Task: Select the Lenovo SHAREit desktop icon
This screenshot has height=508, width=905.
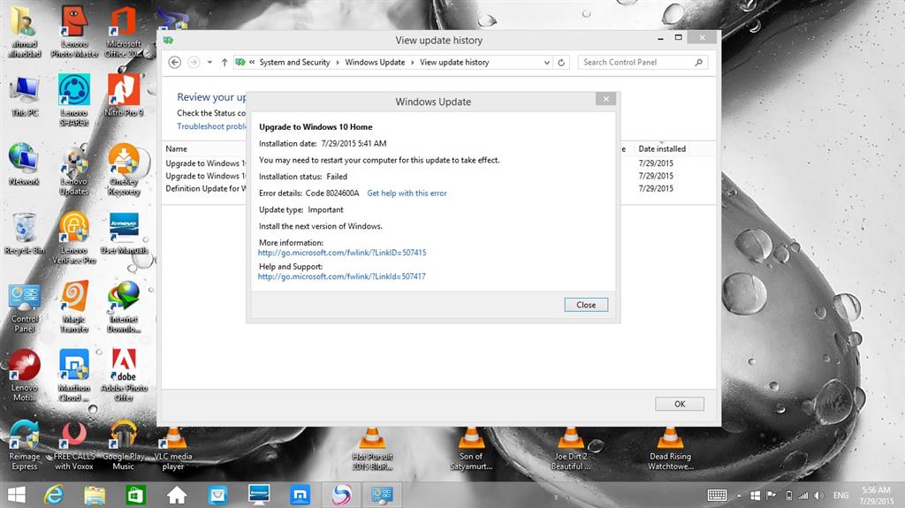Action: click(74, 100)
